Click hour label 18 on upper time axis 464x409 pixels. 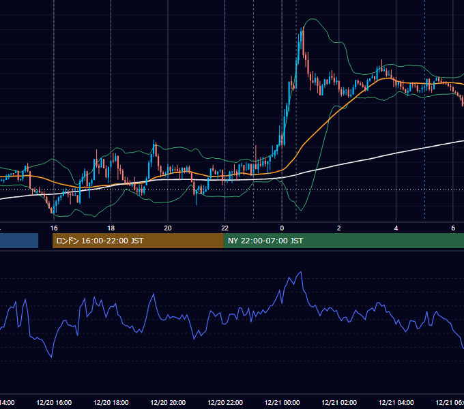111,228
